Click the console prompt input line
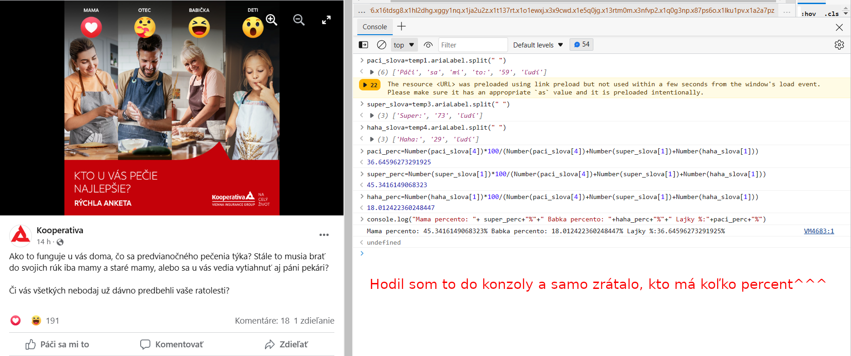 pos(602,253)
